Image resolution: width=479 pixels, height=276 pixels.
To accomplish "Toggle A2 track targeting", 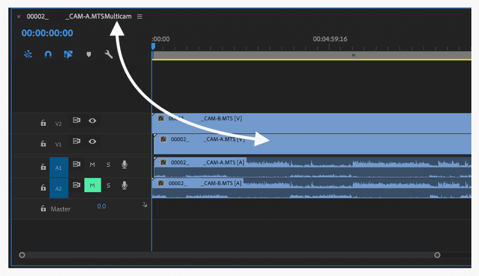I will (x=59, y=188).
